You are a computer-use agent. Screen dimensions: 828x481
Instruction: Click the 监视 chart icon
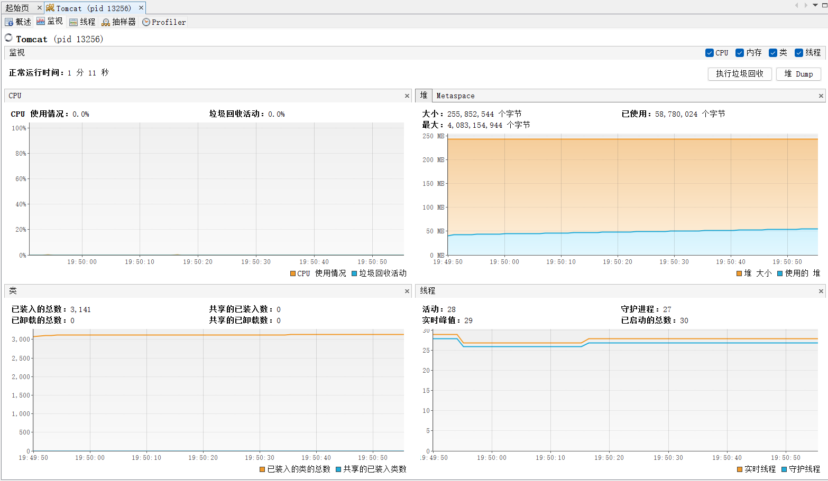pos(41,21)
